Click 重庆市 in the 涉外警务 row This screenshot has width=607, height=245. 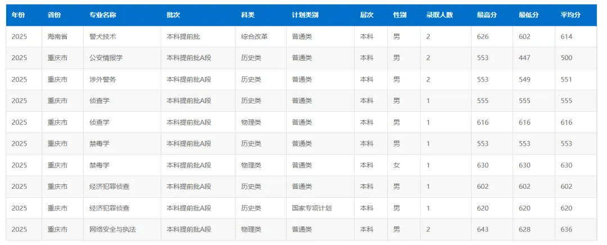tap(58, 80)
